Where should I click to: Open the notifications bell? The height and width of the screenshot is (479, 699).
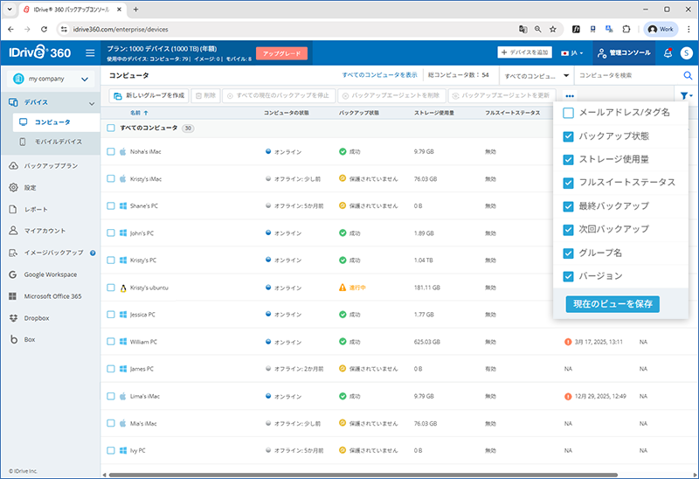[x=668, y=53]
